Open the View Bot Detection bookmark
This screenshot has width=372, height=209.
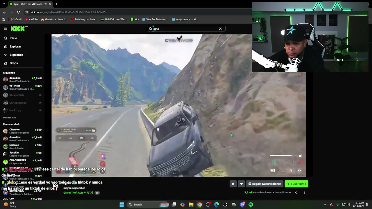pyautogui.click(x=155, y=19)
